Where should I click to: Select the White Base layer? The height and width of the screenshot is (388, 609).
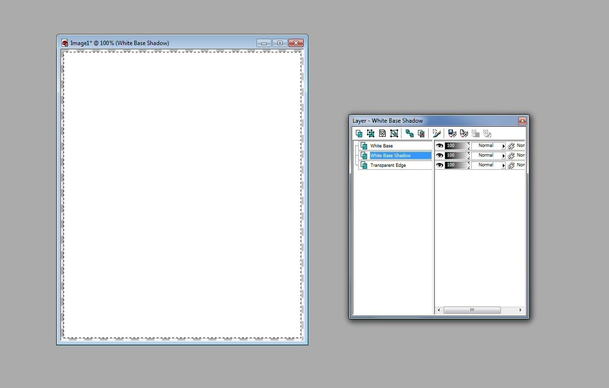382,146
